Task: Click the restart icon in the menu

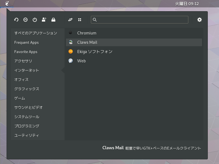Action: 16,20
